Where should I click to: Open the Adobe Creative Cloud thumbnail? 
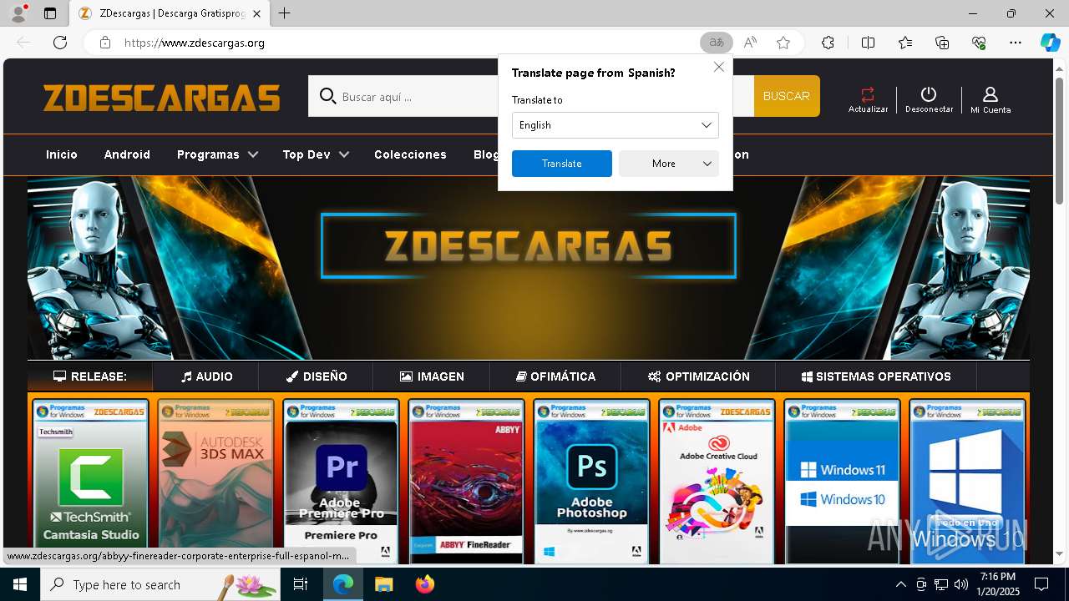click(717, 482)
